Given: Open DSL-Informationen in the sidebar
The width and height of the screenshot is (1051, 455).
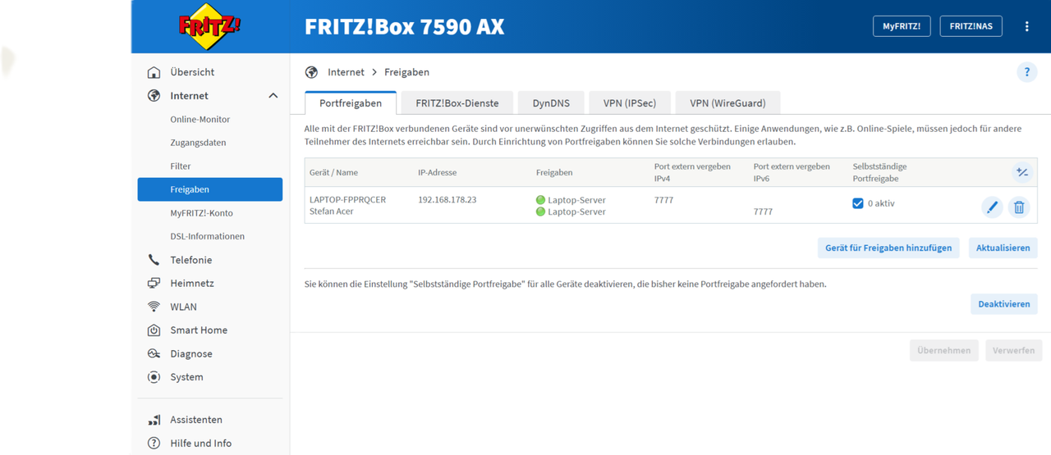Looking at the screenshot, I should [207, 236].
